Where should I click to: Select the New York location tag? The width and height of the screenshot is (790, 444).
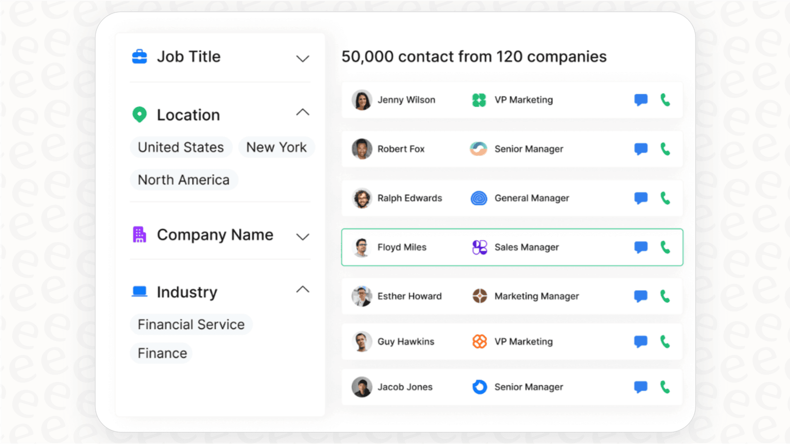click(x=276, y=147)
